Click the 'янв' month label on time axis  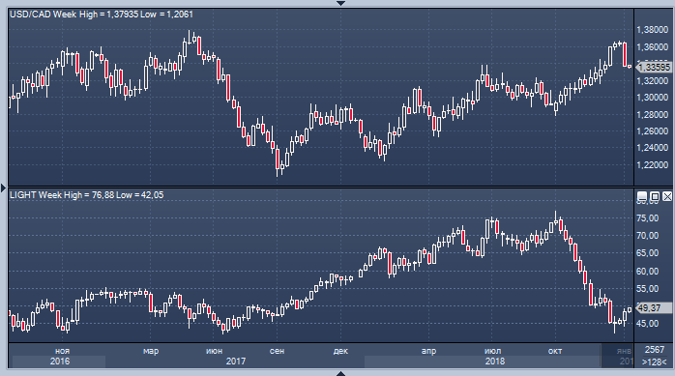(x=624, y=351)
